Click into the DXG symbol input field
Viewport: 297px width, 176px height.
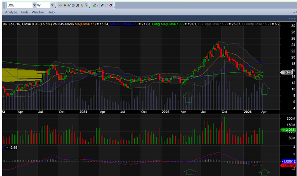[17, 5]
